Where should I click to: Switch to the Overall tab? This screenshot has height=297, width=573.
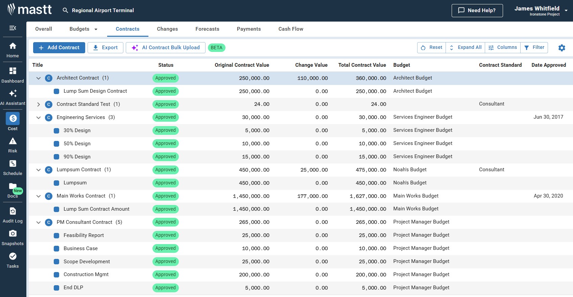click(44, 29)
